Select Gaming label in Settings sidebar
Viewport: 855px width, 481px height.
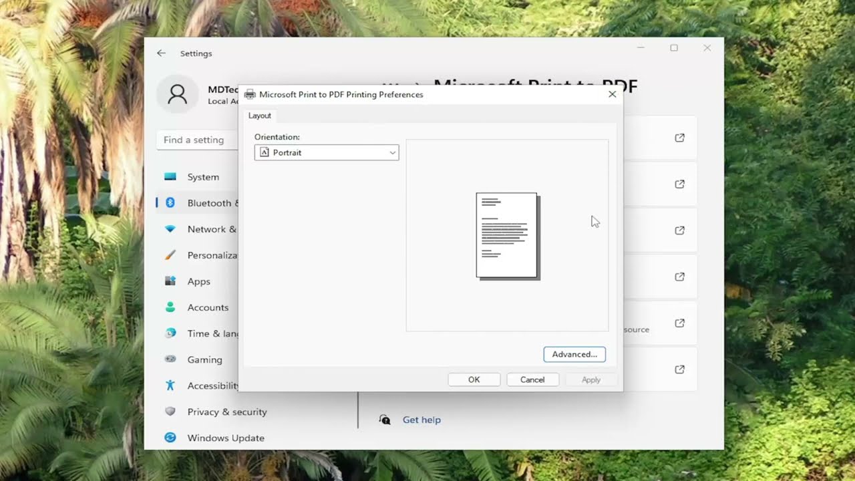204,359
